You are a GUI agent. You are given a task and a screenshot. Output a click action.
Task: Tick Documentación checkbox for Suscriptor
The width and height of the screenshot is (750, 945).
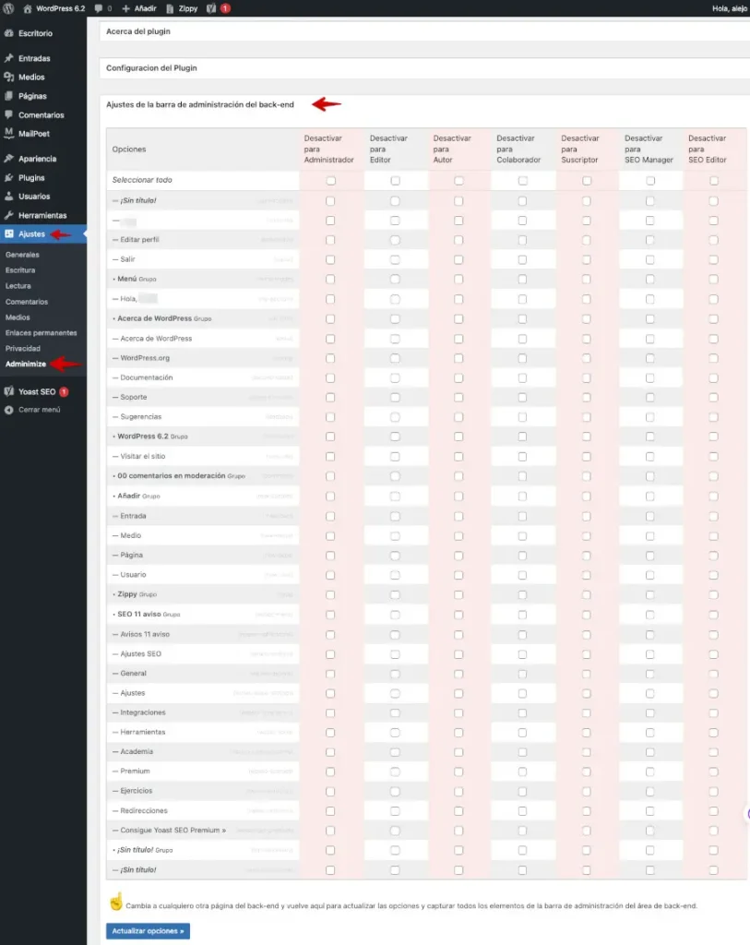click(x=586, y=377)
